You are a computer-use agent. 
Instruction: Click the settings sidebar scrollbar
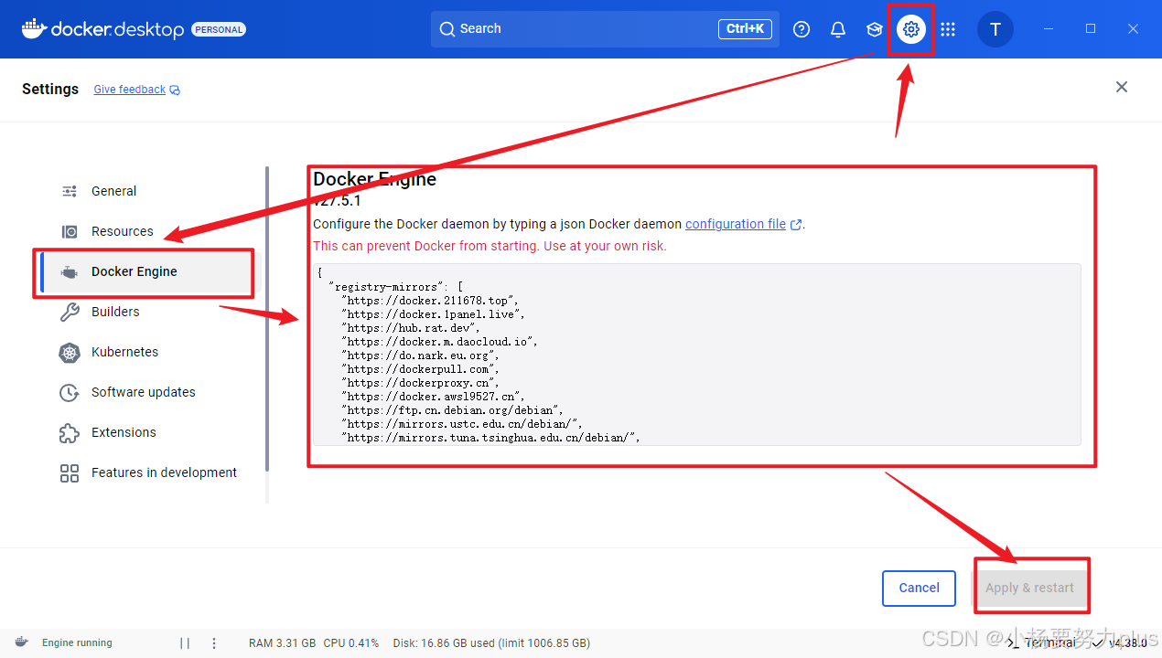(267, 319)
